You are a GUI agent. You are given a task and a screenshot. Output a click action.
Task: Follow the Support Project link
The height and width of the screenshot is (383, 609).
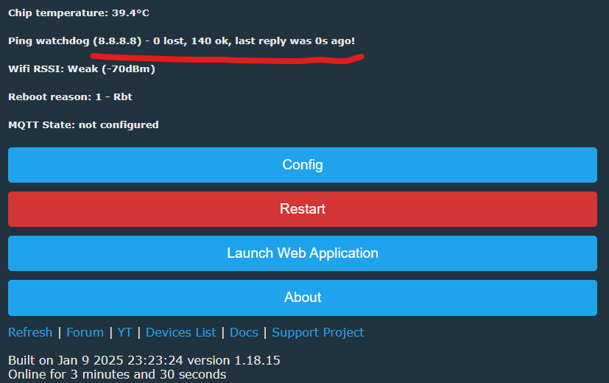(x=318, y=332)
